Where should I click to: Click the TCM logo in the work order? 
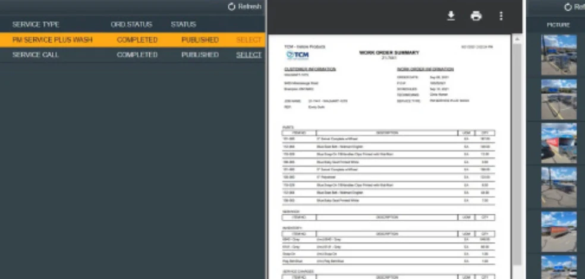[x=297, y=55]
